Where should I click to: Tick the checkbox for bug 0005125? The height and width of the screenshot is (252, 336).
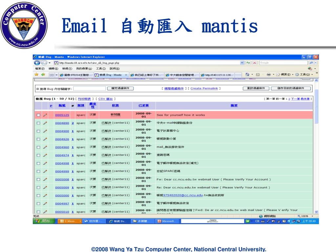click(x=38, y=115)
